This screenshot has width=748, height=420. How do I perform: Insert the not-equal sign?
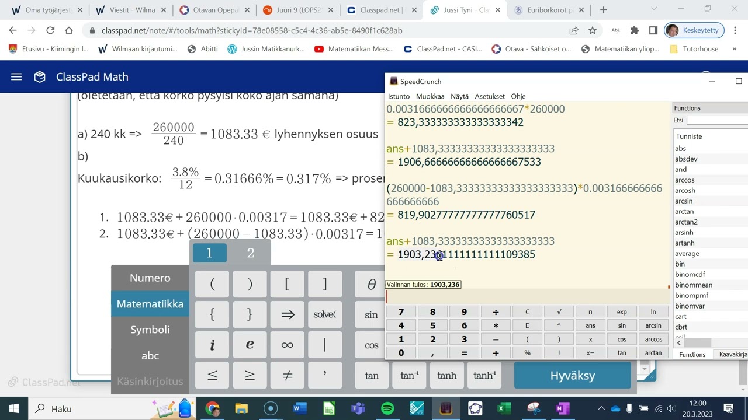pyautogui.click(x=288, y=375)
